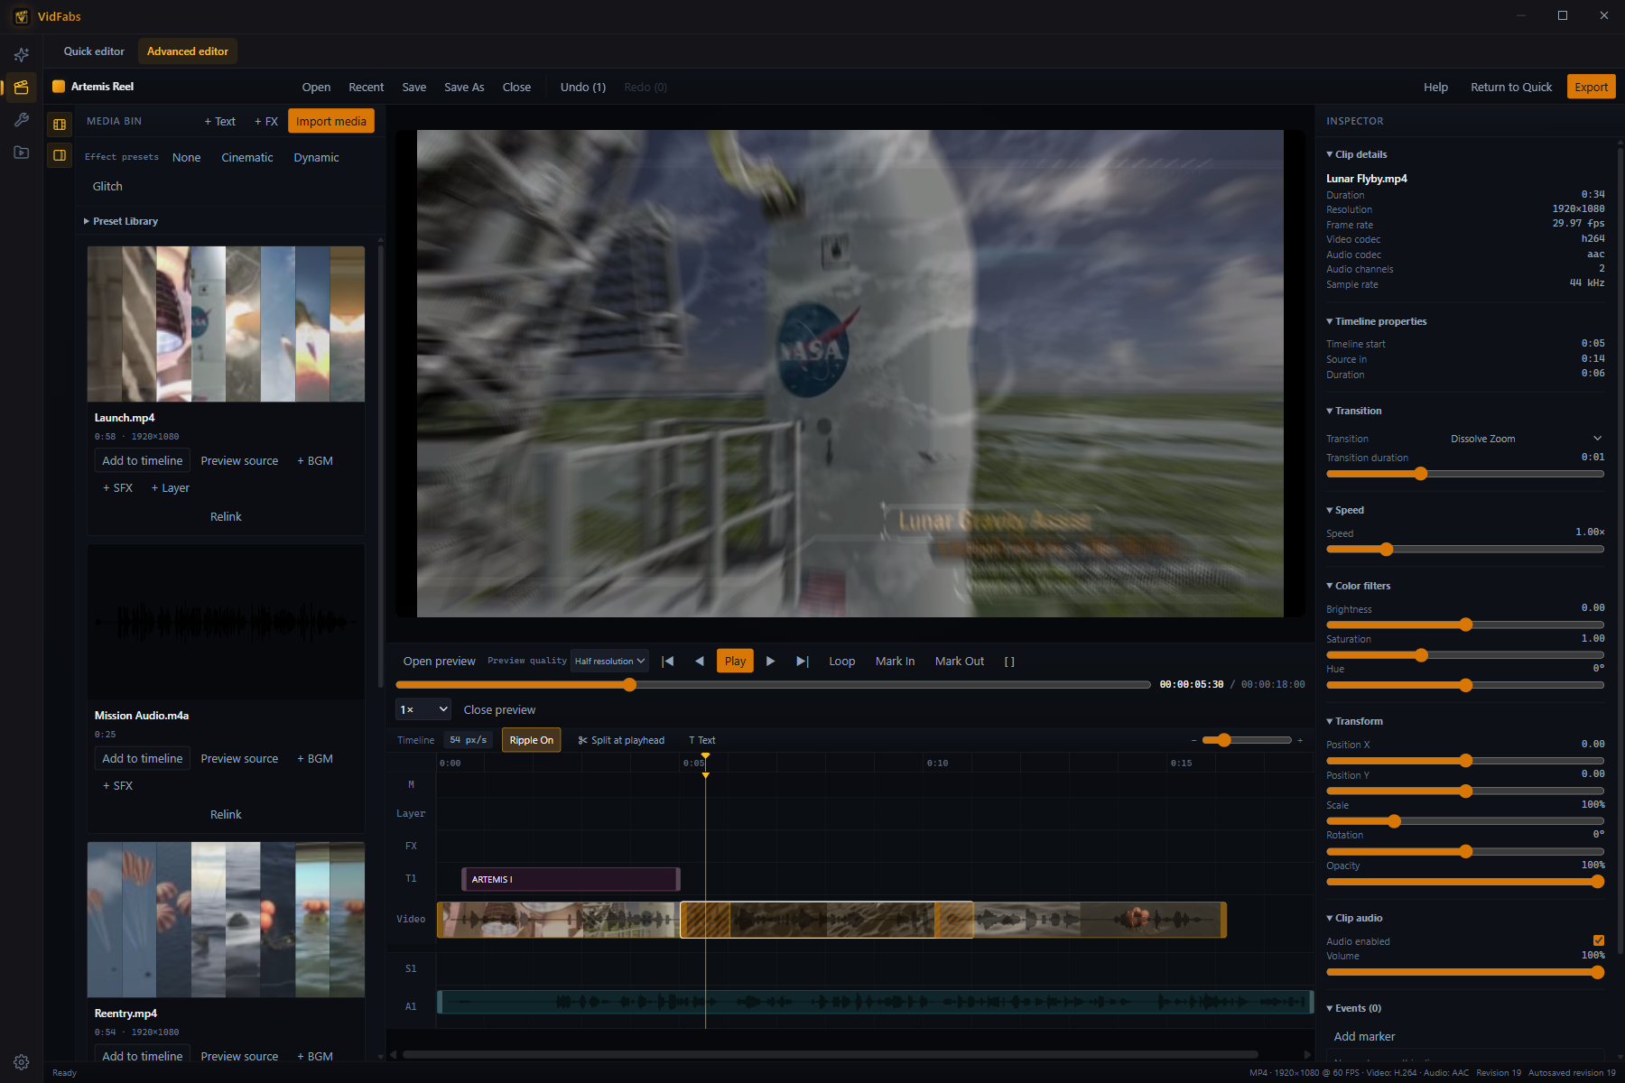This screenshot has height=1083, width=1625.
Task: Add a text clip from timeline toolbar
Action: pos(702,740)
